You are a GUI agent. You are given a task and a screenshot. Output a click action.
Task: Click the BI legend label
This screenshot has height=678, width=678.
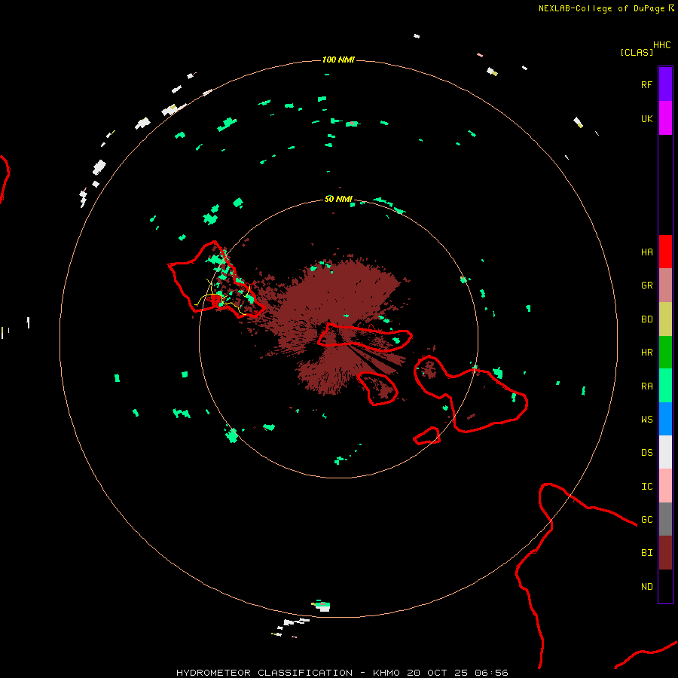[646, 553]
